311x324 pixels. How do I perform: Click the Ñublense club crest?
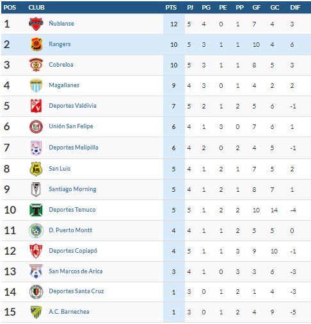click(36, 24)
